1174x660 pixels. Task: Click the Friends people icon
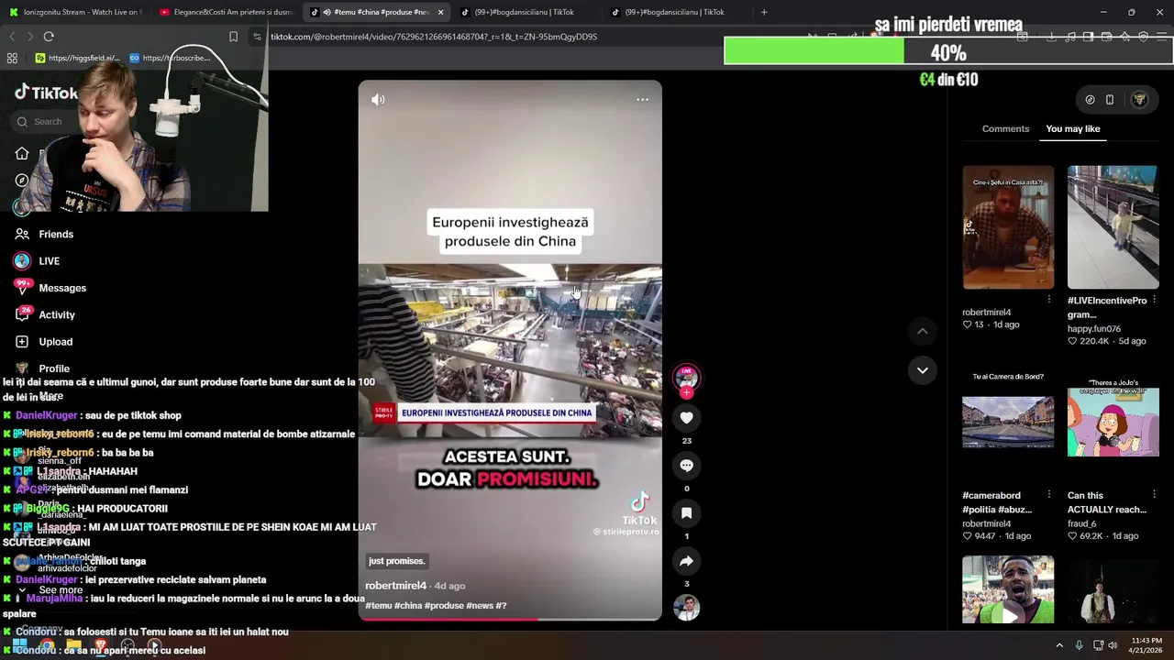tap(22, 235)
